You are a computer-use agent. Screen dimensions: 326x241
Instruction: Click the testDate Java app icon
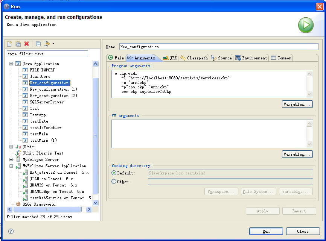pyautogui.click(x=25, y=121)
